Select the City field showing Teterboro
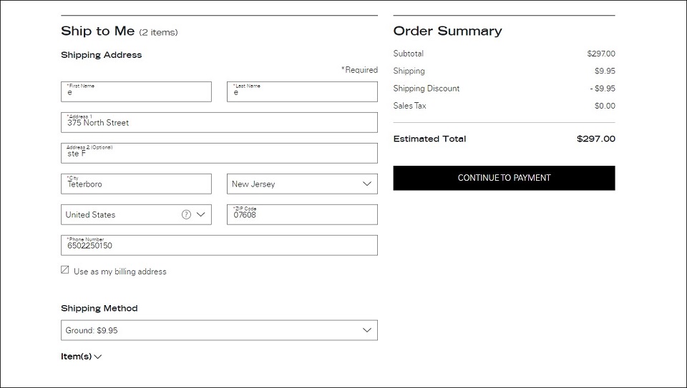Viewport: 687px width, 388px height. tap(136, 184)
